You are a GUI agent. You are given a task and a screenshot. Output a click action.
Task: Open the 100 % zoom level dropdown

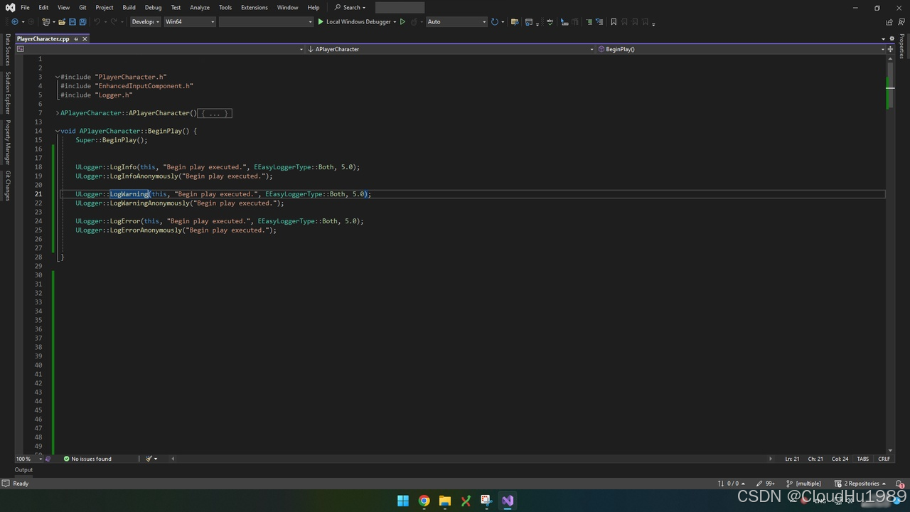(27, 459)
